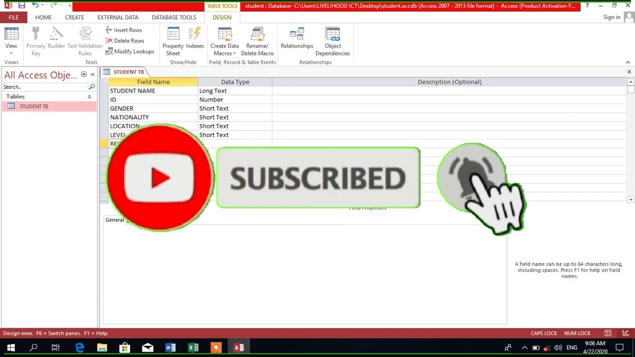This screenshot has width=635, height=357.
Task: Select the GENDER field name
Action: click(153, 109)
